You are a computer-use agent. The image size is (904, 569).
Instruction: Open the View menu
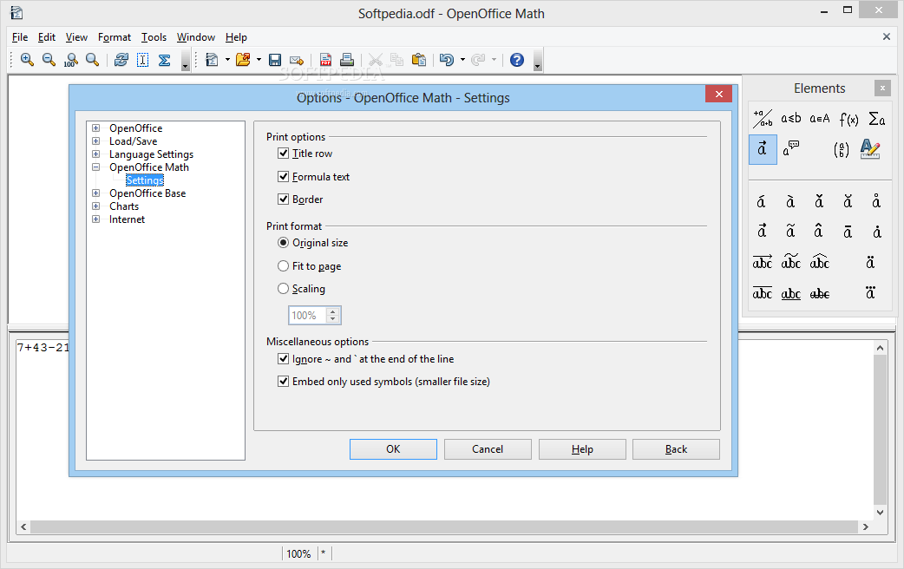(x=76, y=37)
